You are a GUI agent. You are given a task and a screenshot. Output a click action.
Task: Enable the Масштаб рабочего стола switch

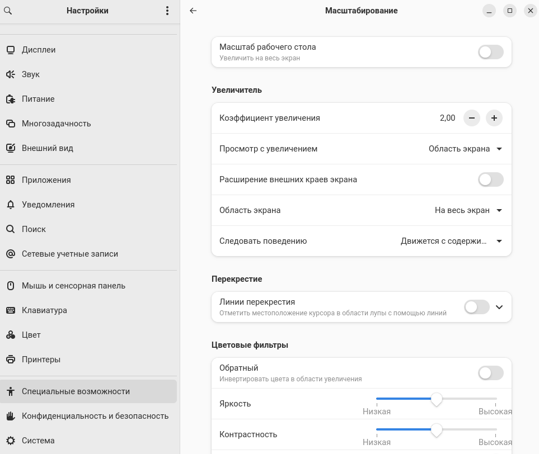click(490, 52)
